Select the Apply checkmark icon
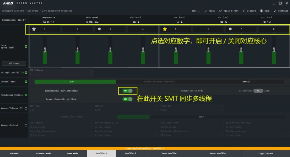The image size is (290, 157). (206, 11)
